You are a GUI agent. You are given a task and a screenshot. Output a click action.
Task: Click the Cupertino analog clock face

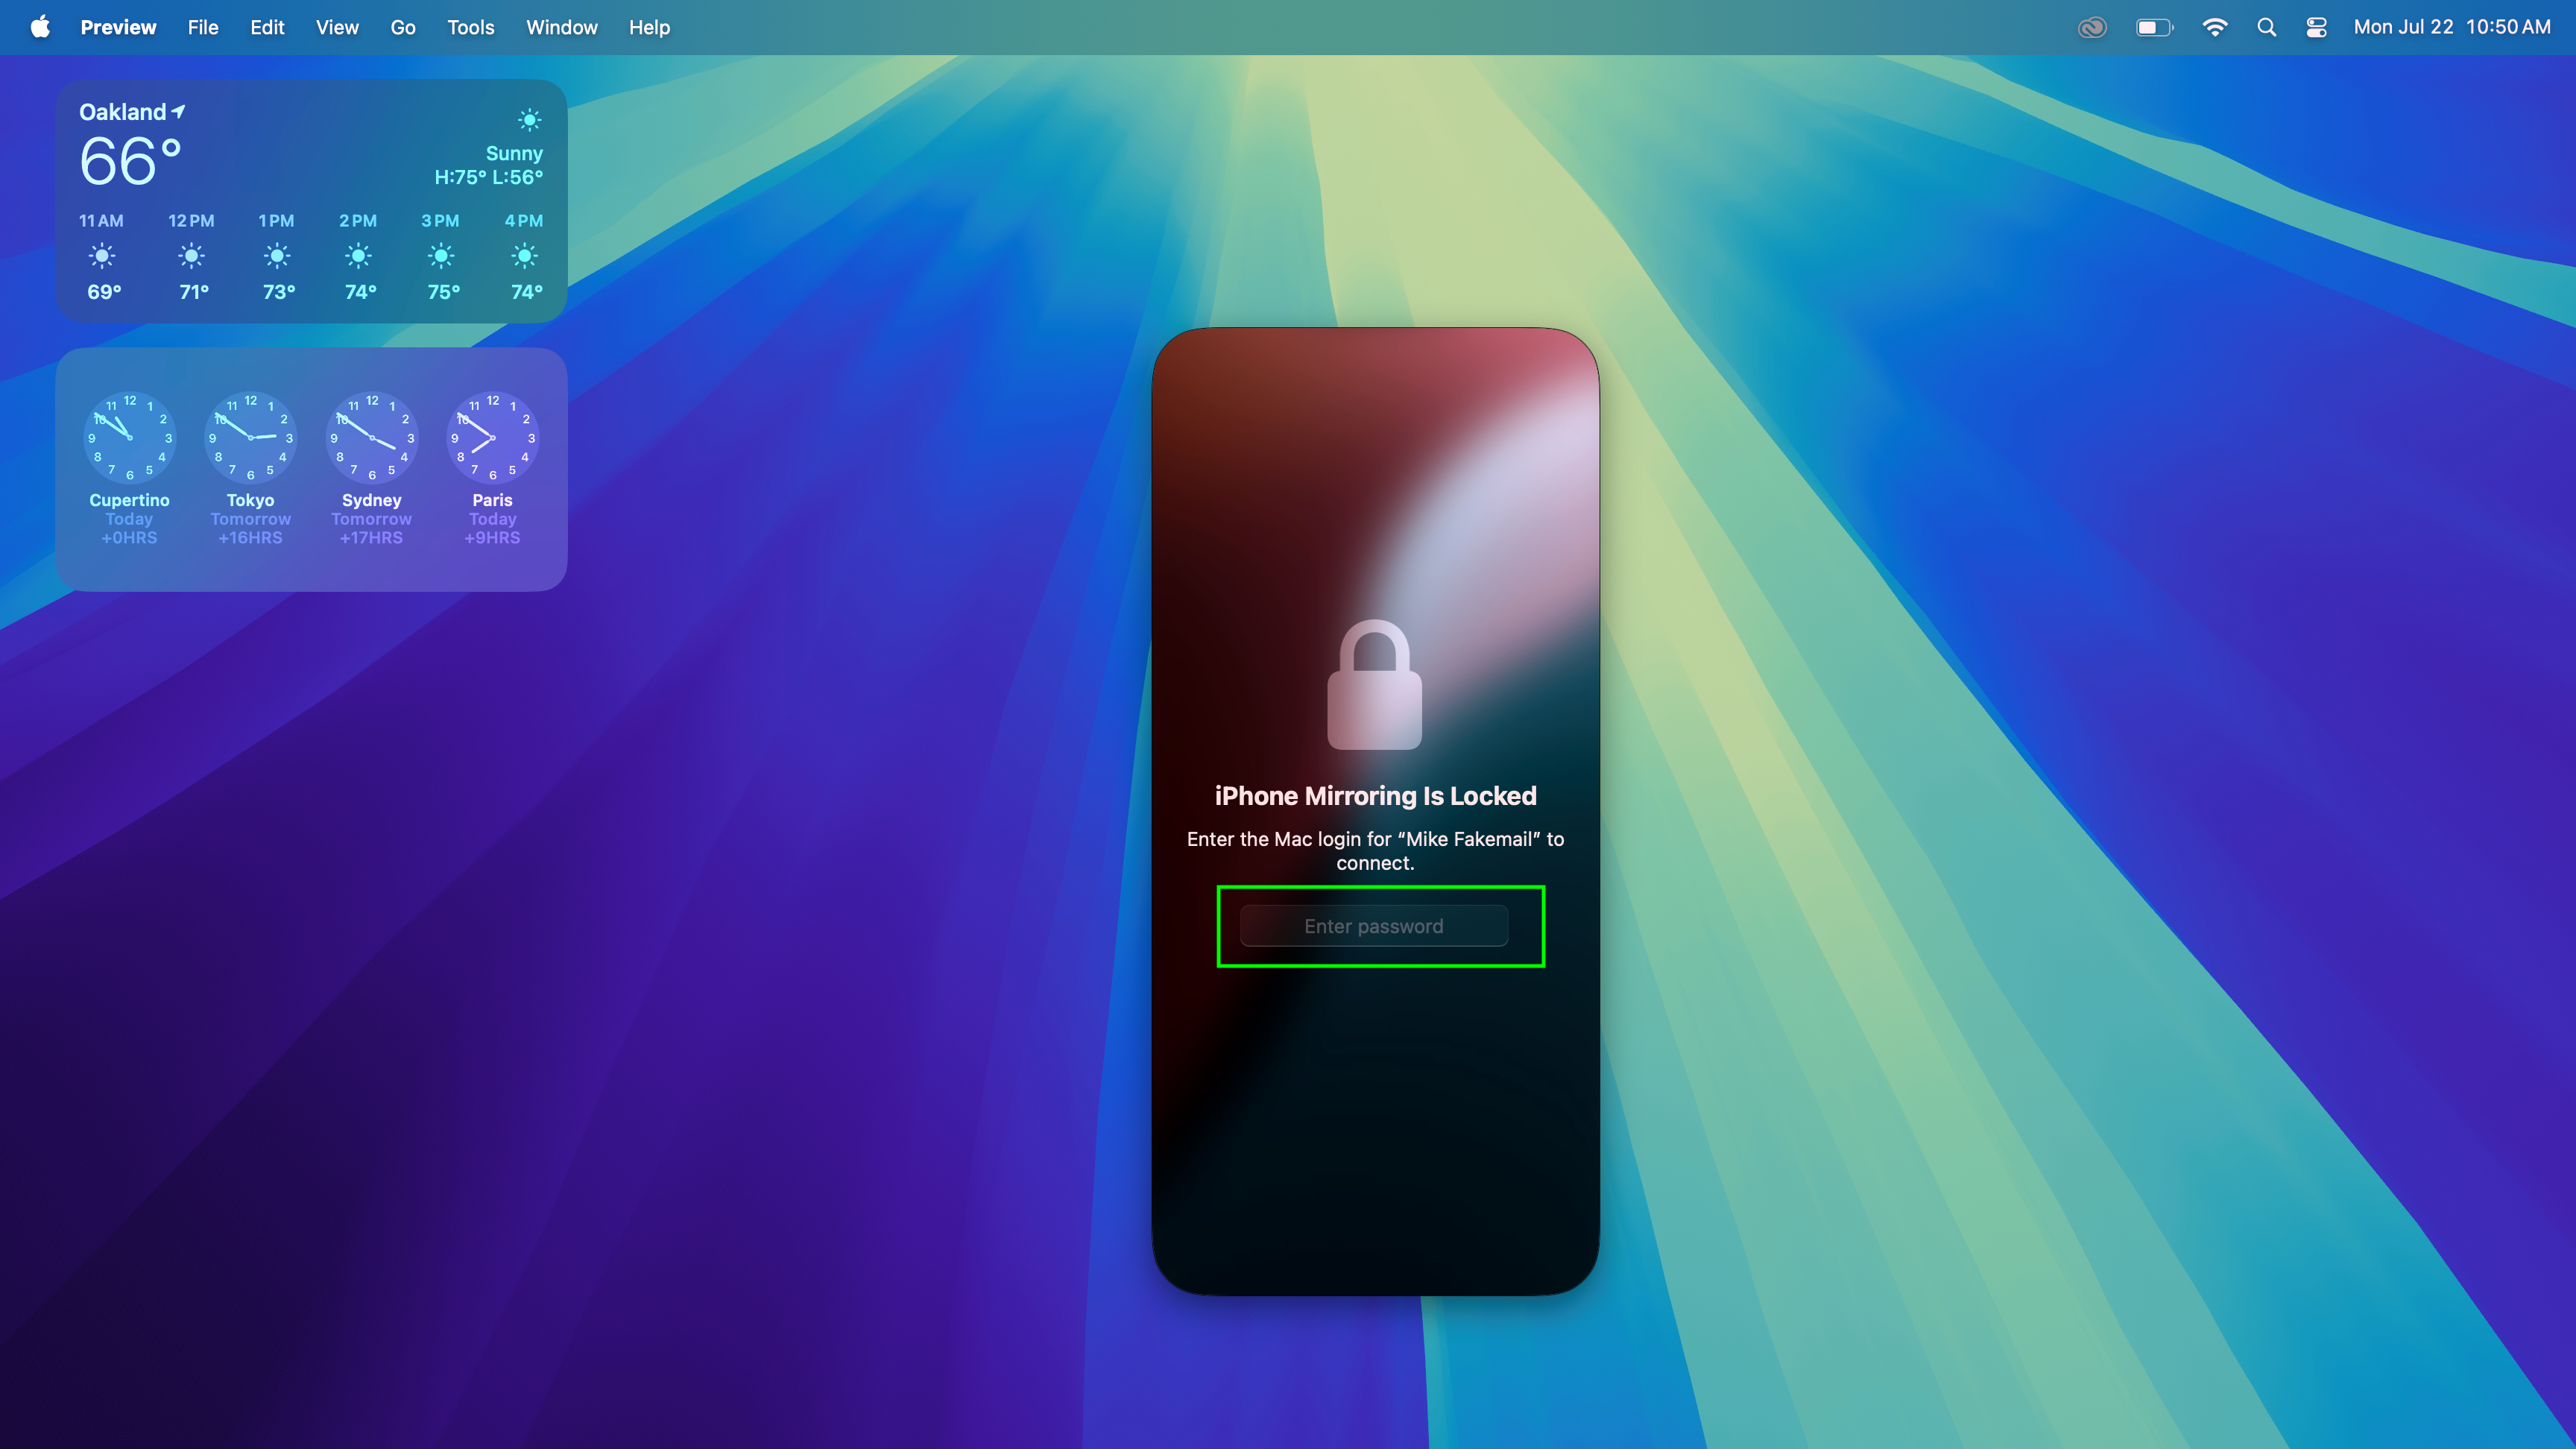pos(129,438)
